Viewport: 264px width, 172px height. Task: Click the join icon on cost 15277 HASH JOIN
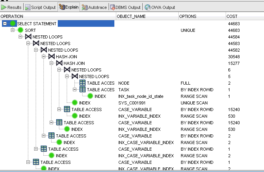click(x=59, y=63)
